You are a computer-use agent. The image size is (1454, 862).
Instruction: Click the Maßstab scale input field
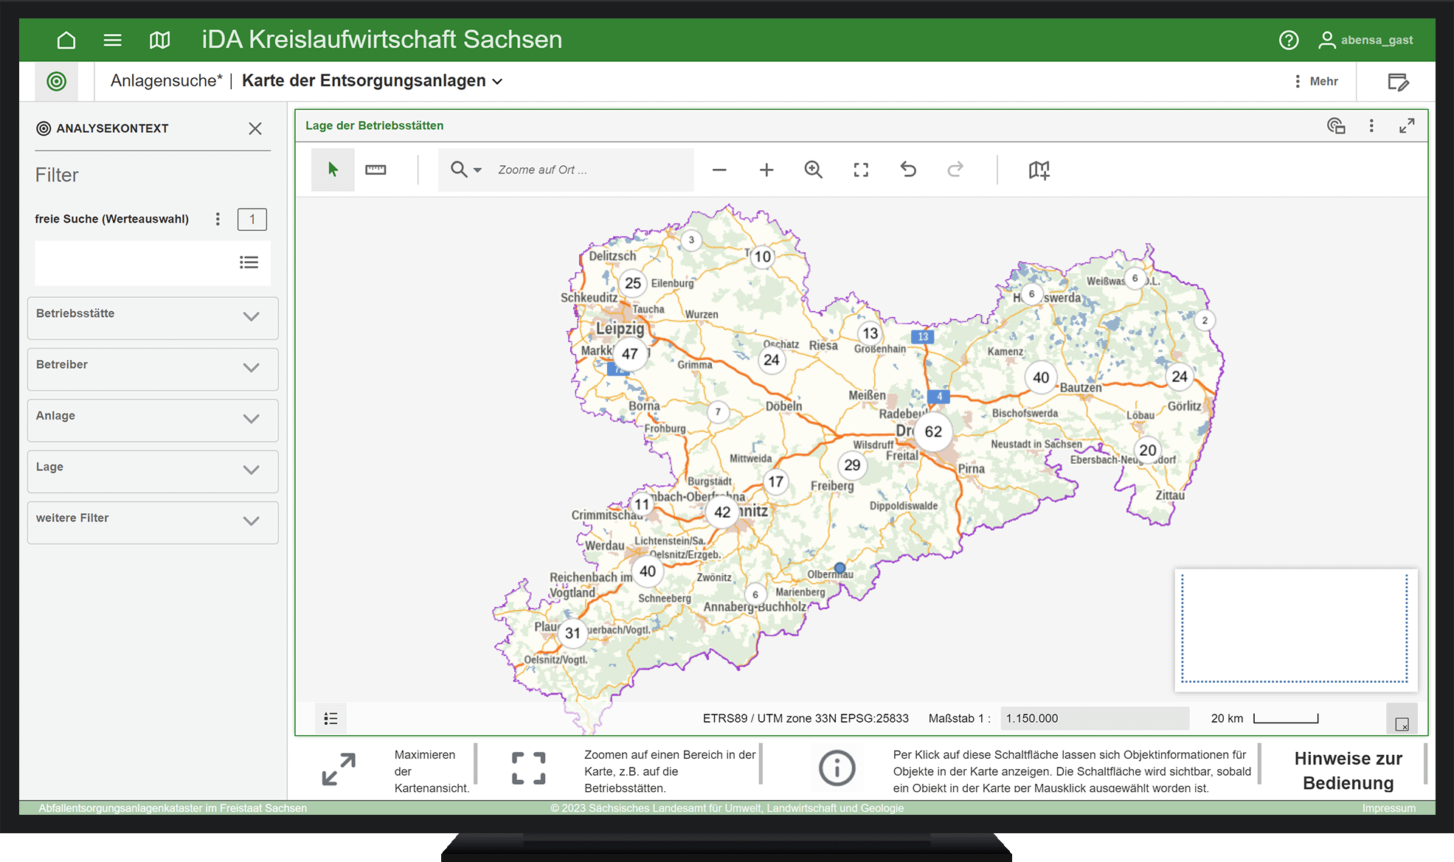(1094, 718)
